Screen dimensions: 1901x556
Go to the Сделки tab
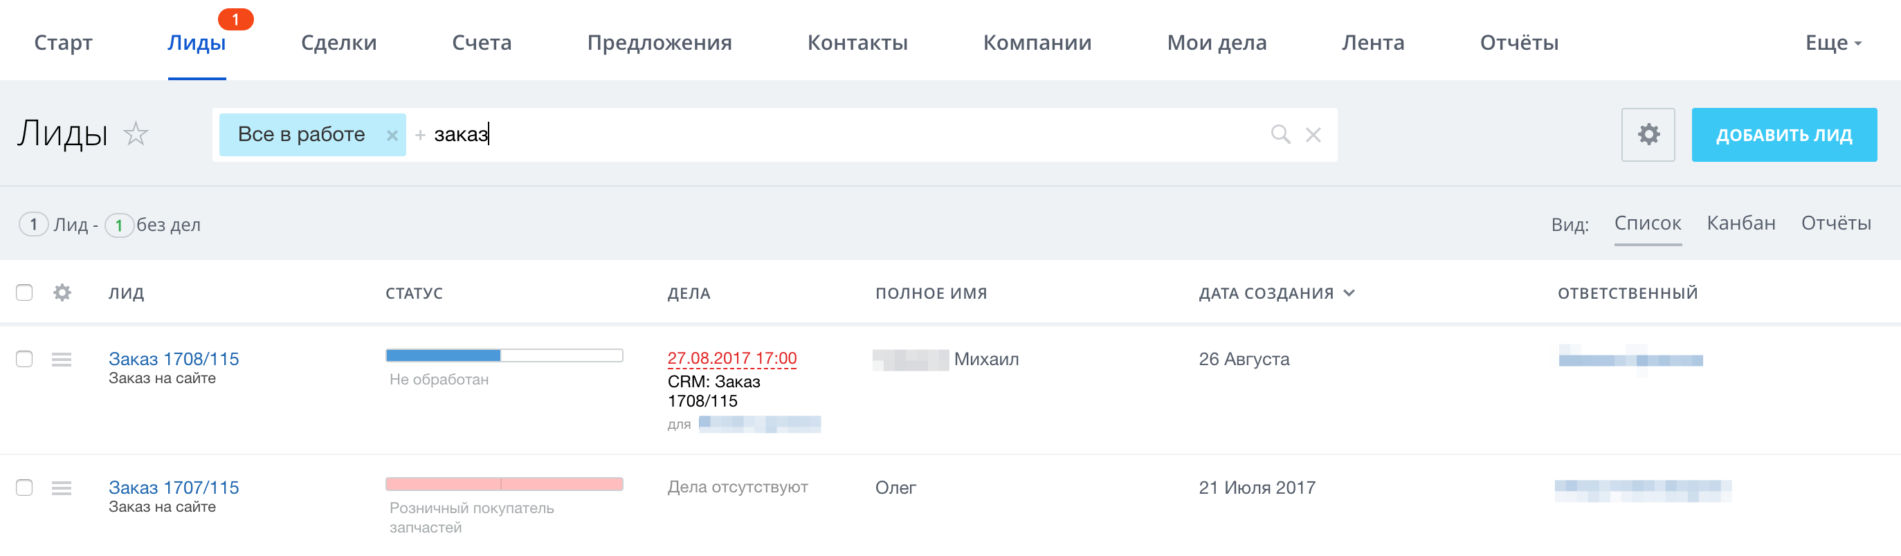point(338,43)
